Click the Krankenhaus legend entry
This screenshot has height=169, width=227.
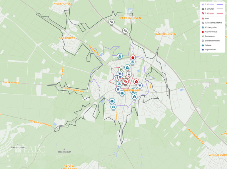(209, 32)
